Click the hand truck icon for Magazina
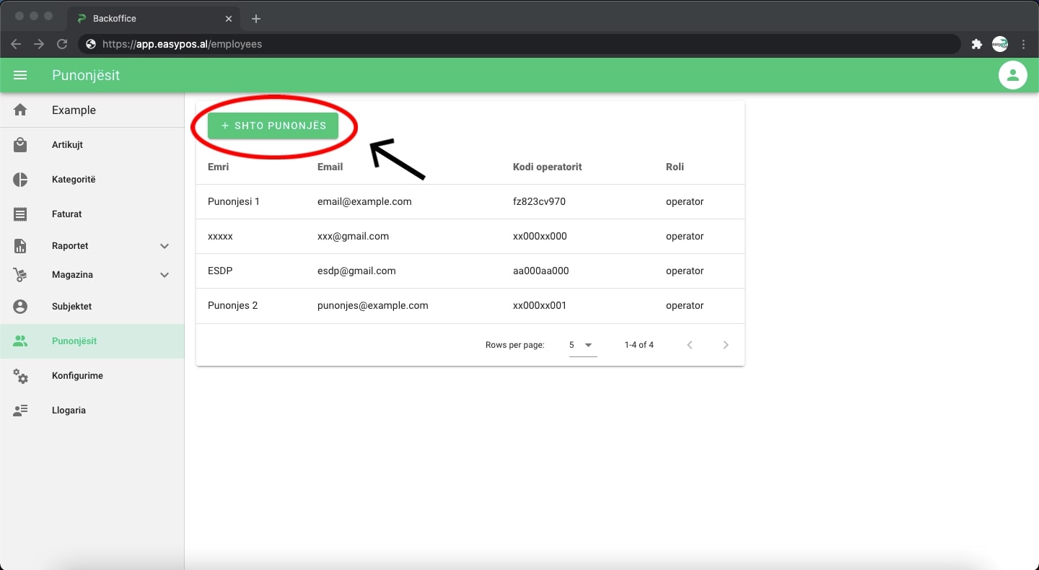The image size is (1039, 570). coord(20,275)
